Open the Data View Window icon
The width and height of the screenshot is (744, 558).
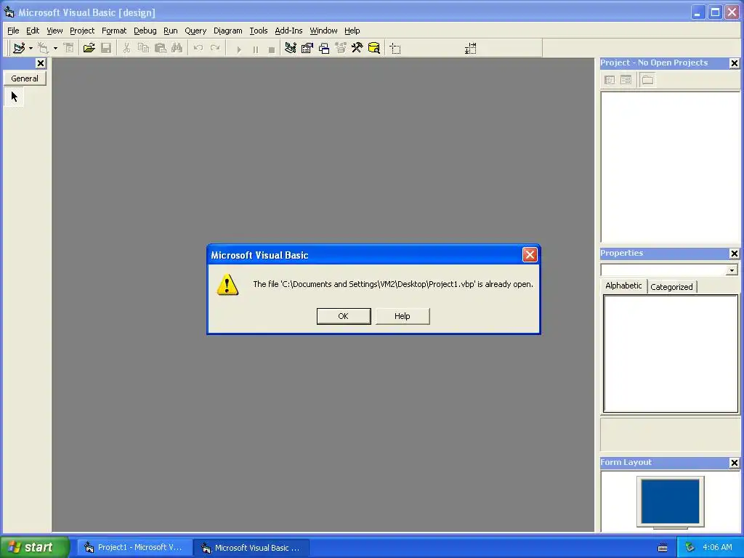point(374,48)
